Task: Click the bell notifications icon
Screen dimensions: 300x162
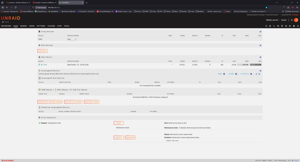Action: 298,26
